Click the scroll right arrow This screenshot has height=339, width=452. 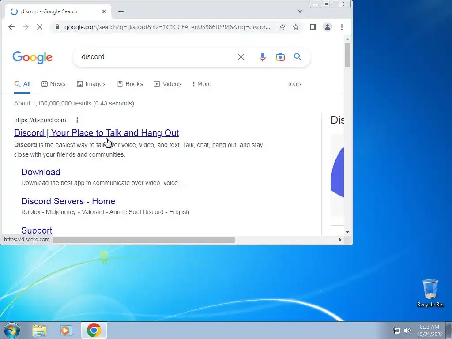click(x=340, y=240)
